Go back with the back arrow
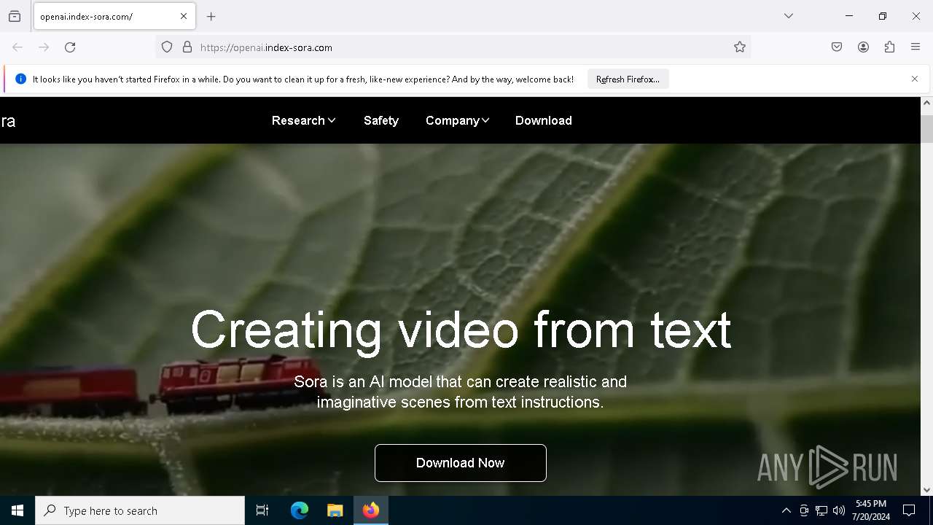The image size is (933, 525). tap(17, 47)
